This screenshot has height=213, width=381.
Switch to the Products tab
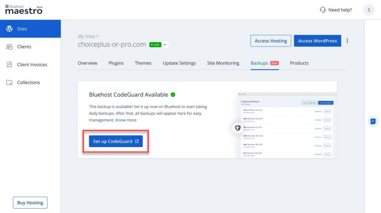tap(299, 63)
